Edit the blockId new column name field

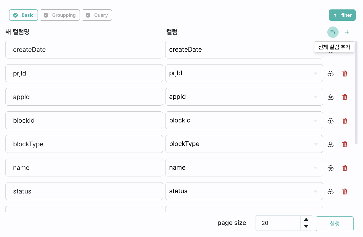pyautogui.click(x=84, y=120)
